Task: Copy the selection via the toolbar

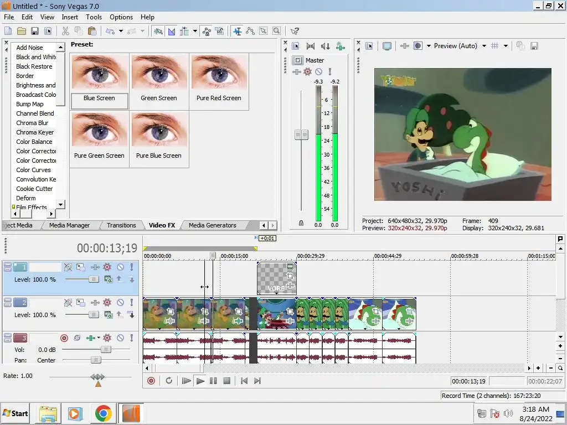Action: point(79,31)
